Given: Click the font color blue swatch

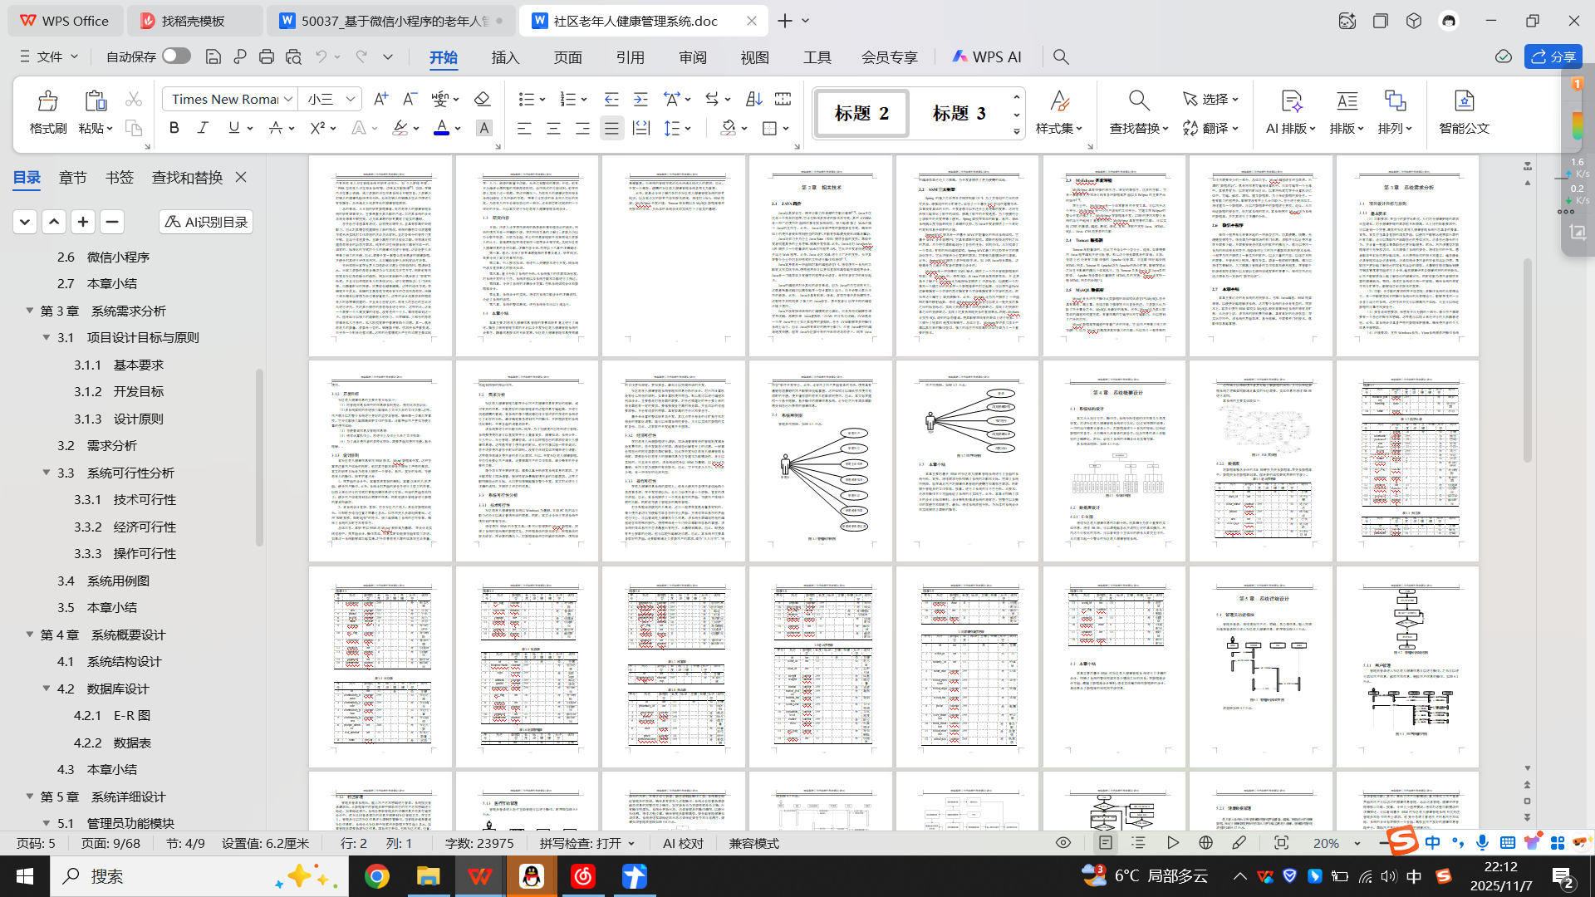Looking at the screenshot, I should (441, 128).
